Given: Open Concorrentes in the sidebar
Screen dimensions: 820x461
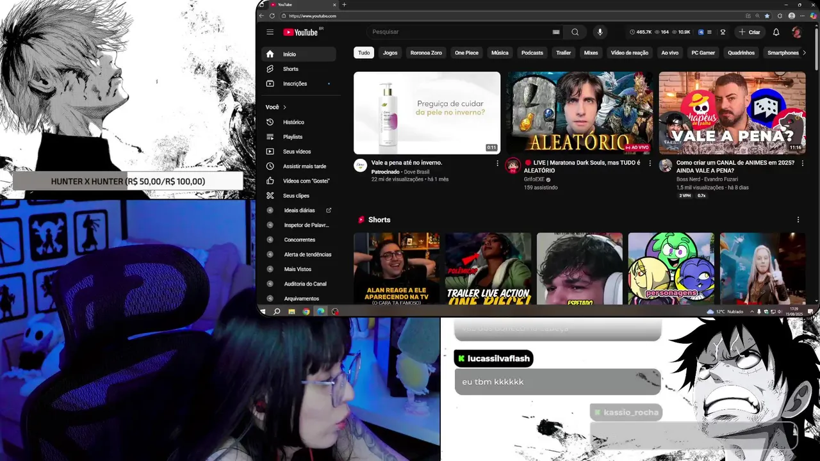Looking at the screenshot, I should click(x=299, y=240).
